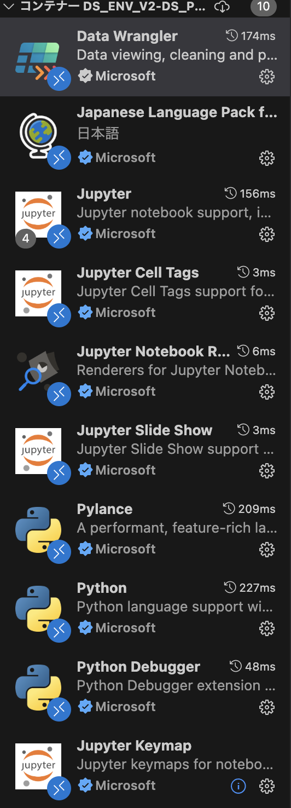Open manage dropdown for Japanese Language Pack
This screenshot has width=291, height=808.
click(x=266, y=159)
